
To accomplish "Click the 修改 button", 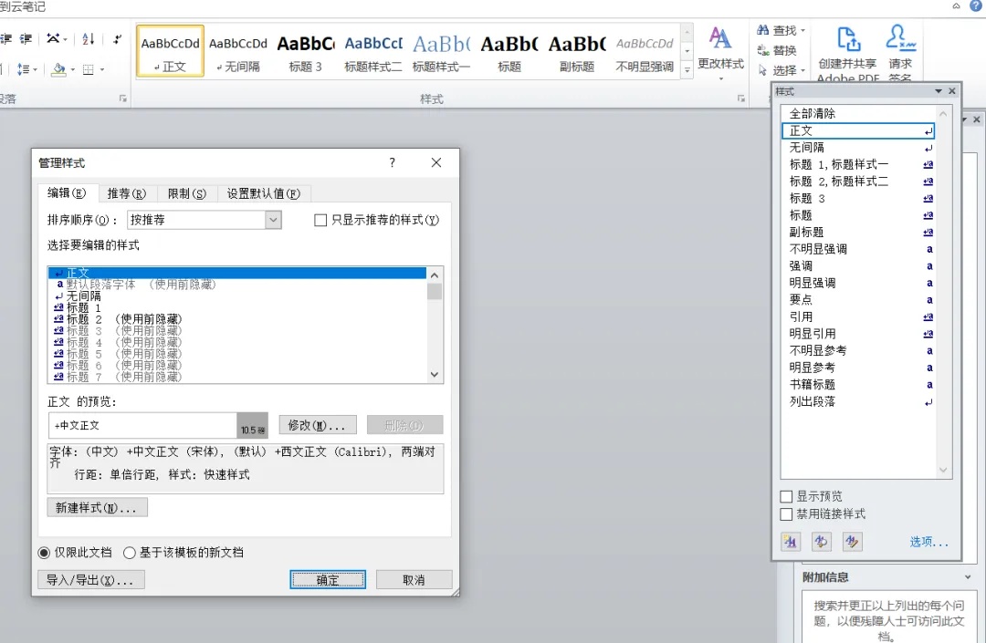I will point(318,425).
